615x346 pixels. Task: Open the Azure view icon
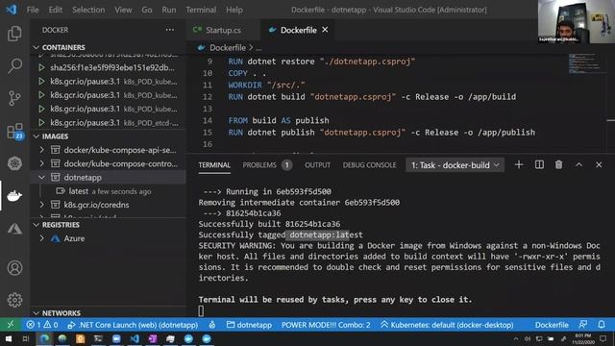[x=14, y=229]
